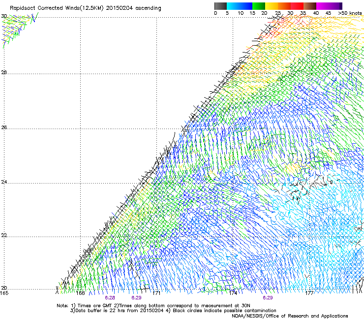
Task: Click the red 30-35 knot color segment
Action: pos(297,6)
